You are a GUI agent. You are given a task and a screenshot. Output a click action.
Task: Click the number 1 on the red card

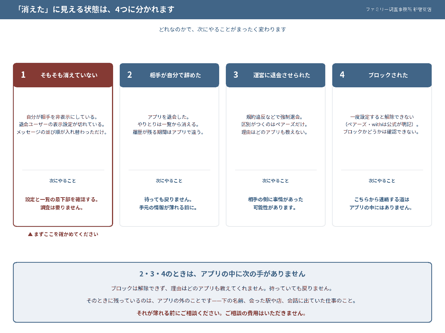tap(23, 75)
